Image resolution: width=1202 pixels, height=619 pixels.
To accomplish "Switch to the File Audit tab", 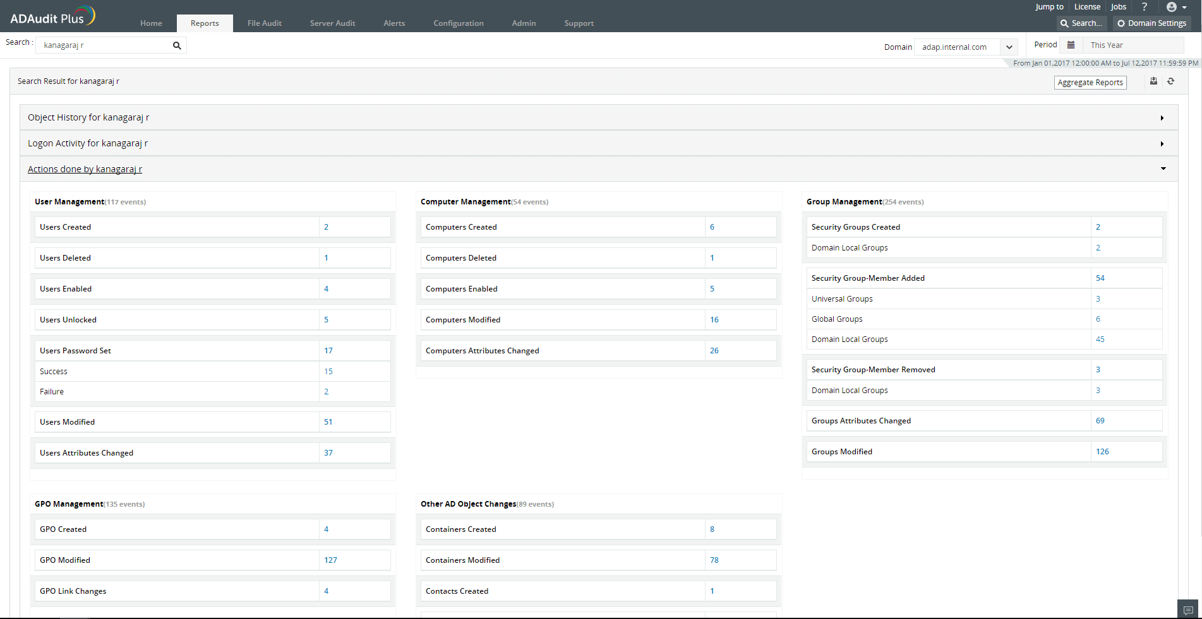I will pos(264,23).
